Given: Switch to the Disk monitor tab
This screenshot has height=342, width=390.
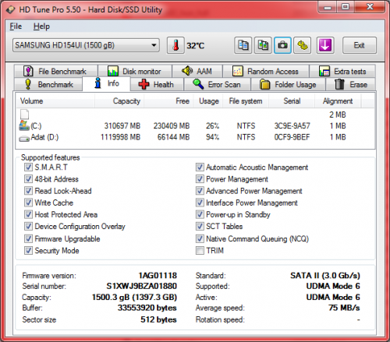Looking at the screenshot, I should pyautogui.click(x=135, y=71).
